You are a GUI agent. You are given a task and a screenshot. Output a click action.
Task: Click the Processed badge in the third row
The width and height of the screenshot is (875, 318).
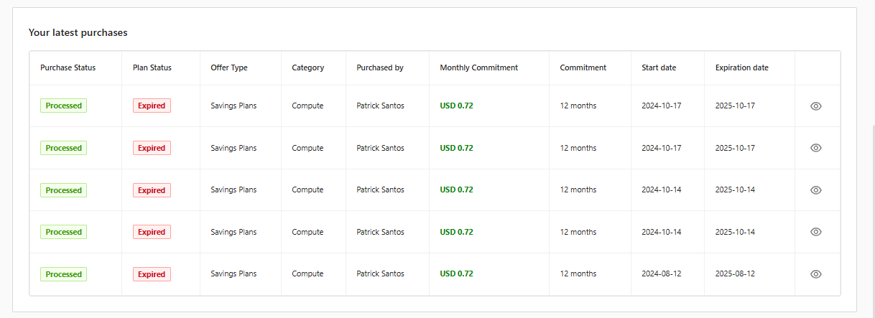pos(64,190)
